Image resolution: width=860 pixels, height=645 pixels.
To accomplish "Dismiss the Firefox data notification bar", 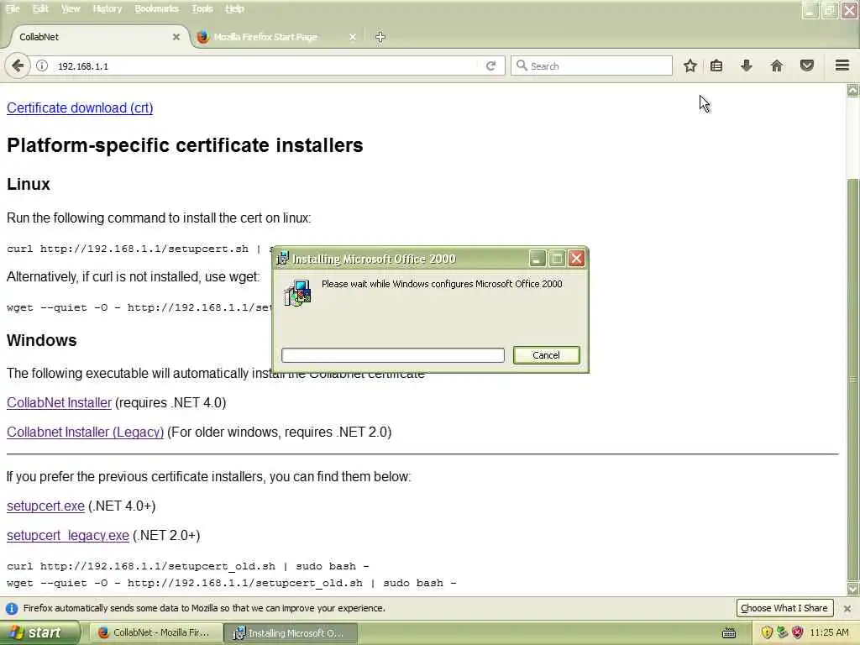I will coord(847,608).
